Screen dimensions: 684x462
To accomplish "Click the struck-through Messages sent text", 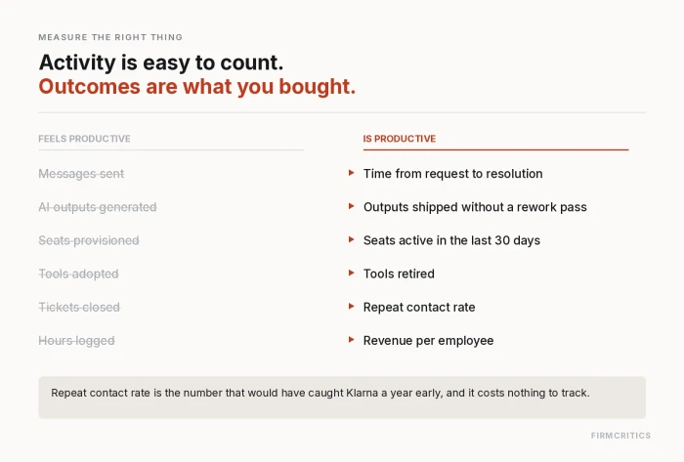I will [81, 174].
